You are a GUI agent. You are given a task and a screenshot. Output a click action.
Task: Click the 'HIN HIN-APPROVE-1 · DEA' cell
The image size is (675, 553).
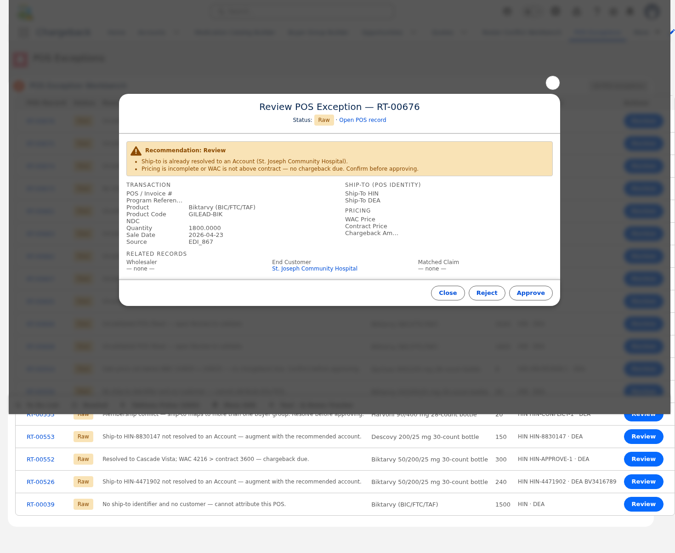point(553,459)
